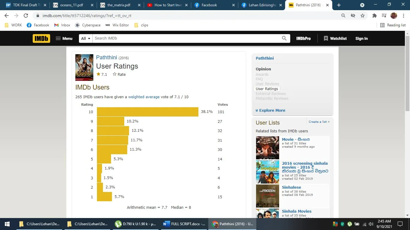
Task: Click the weighted average link
Action: (144, 97)
